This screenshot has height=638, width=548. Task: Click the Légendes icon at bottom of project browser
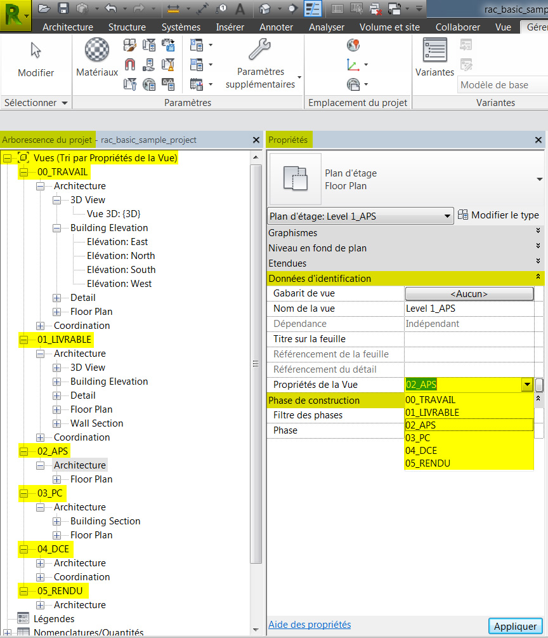[x=24, y=618]
